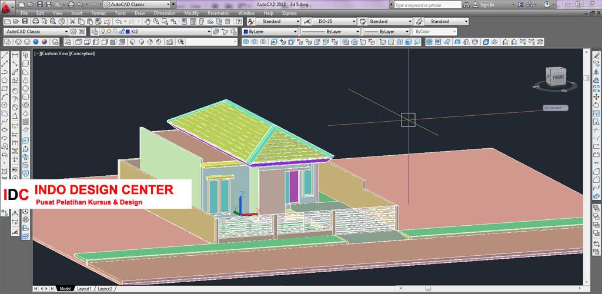Select the Erase tool in Modify toolbar
Viewport: 602px width, 294px height.
point(596,56)
